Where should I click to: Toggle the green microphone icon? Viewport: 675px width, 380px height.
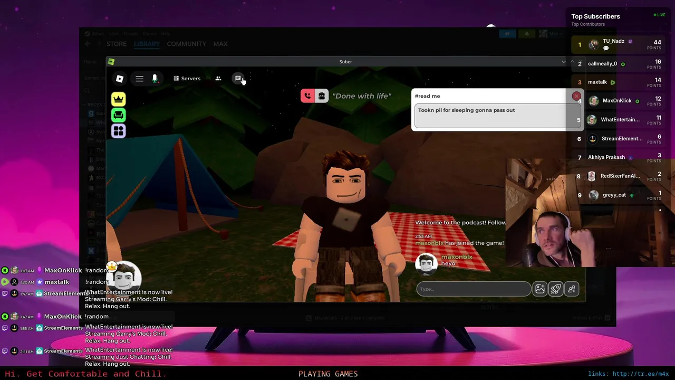tap(155, 79)
